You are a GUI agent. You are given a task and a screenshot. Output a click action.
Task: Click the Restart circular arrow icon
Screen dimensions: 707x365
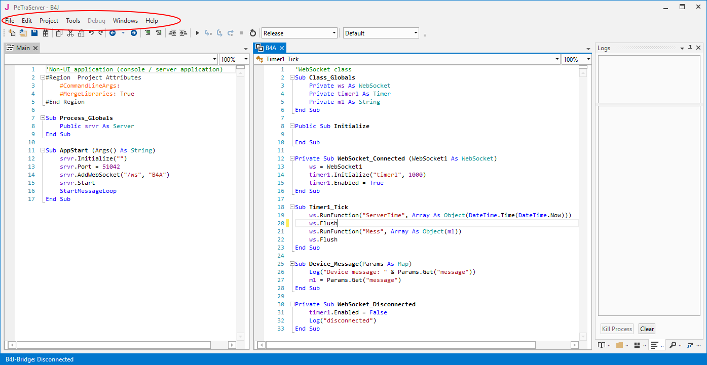253,33
